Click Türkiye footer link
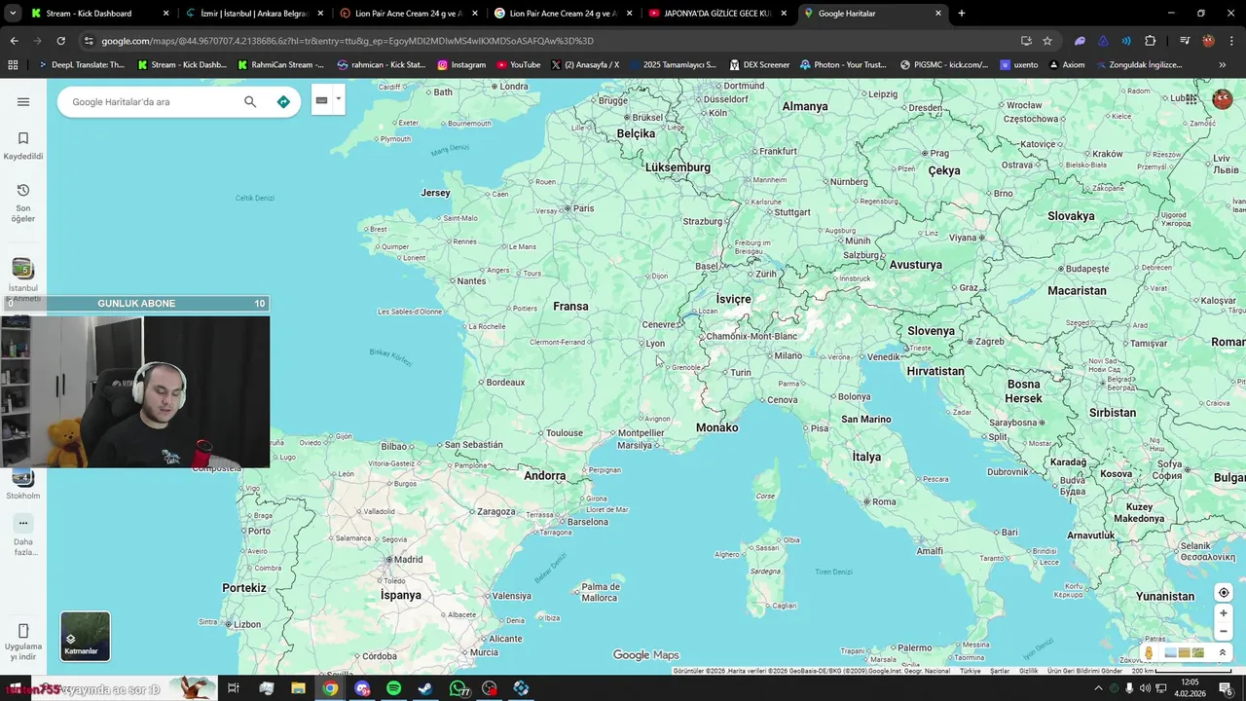 coord(971,671)
